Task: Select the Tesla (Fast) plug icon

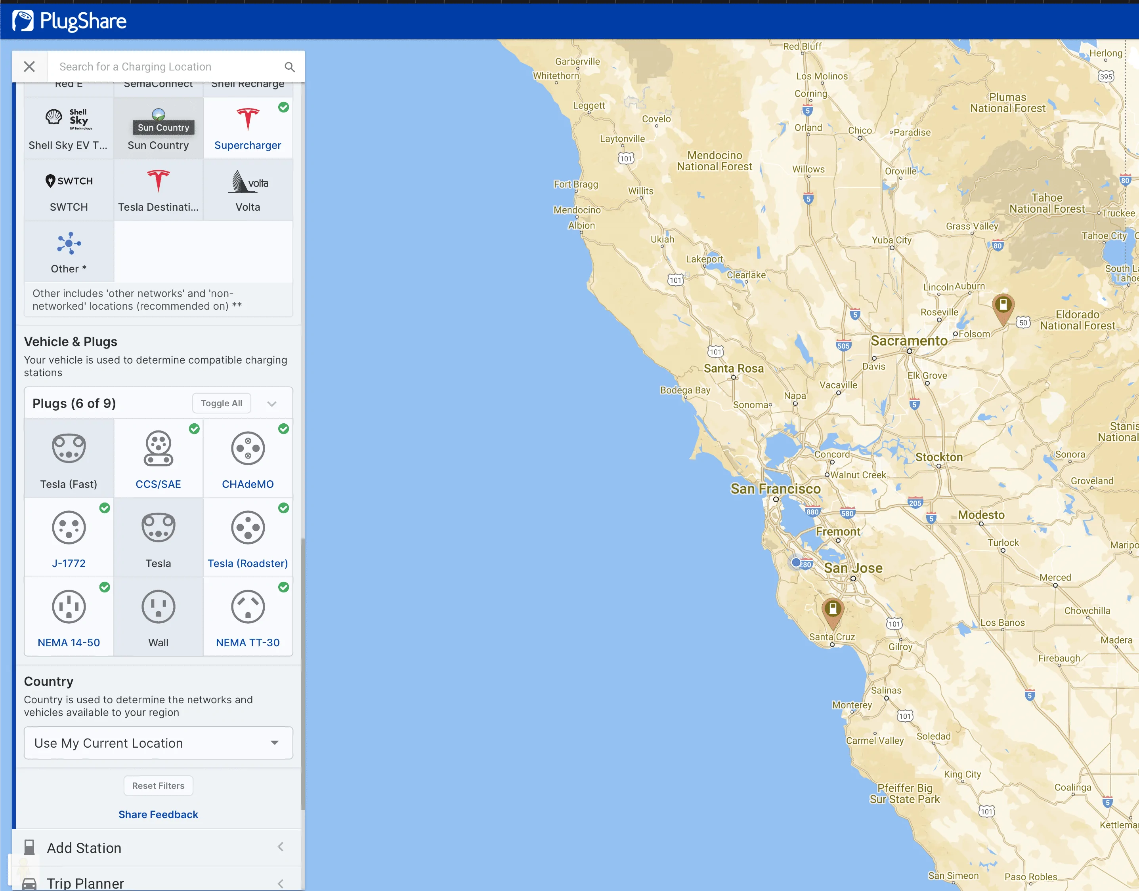Action: 69,448
